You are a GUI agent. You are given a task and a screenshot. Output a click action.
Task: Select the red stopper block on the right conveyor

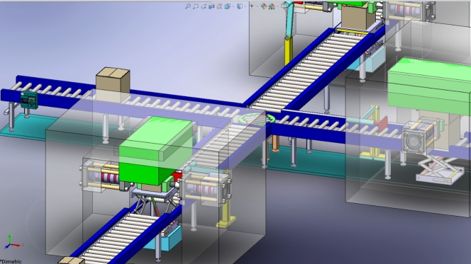[382, 123]
